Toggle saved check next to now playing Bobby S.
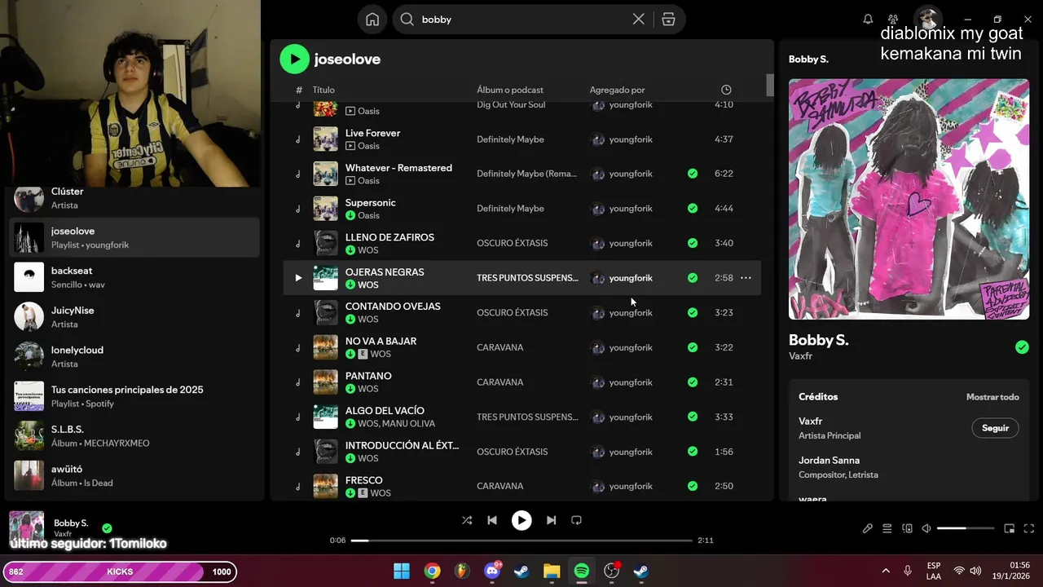 pos(107,527)
